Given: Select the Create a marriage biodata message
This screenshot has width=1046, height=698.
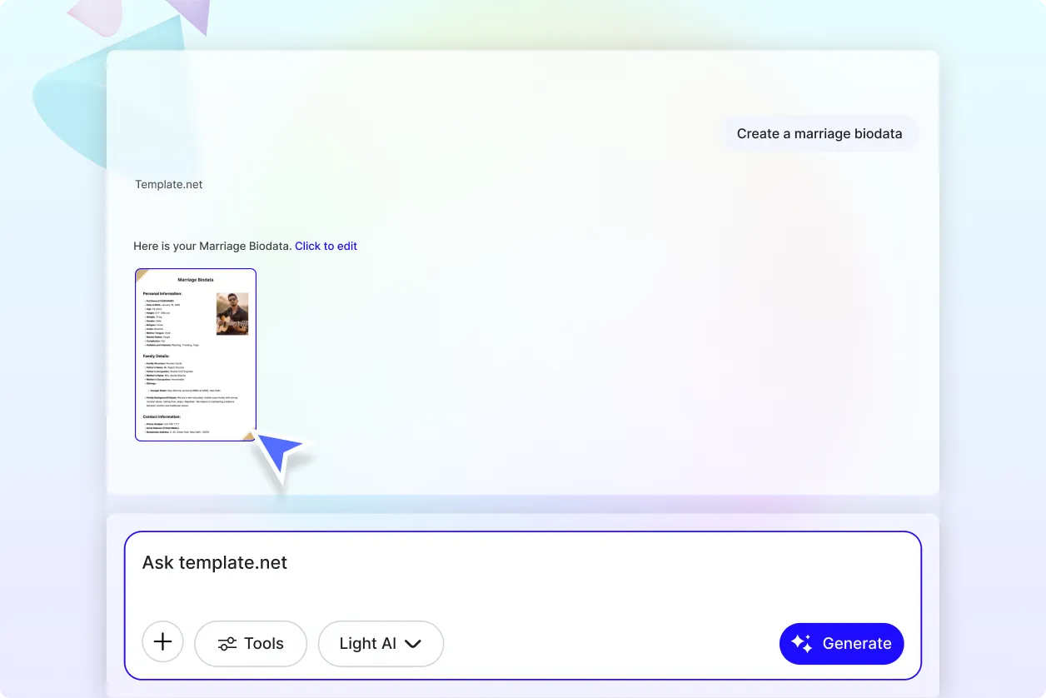Looking at the screenshot, I should point(819,133).
